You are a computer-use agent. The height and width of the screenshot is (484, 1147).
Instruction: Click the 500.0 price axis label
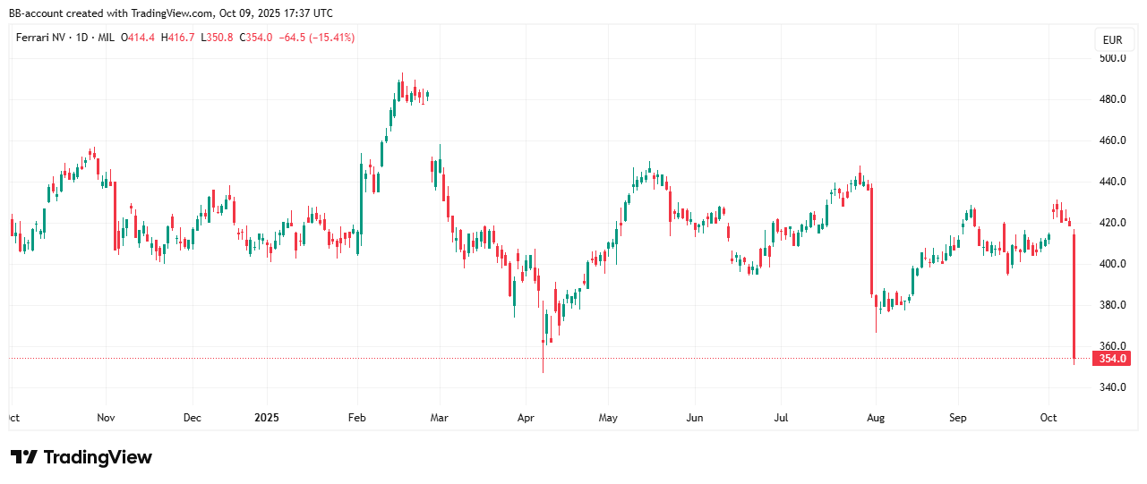coord(1112,58)
